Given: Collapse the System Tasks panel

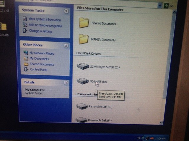Looking at the screenshot, I should click(66, 11).
